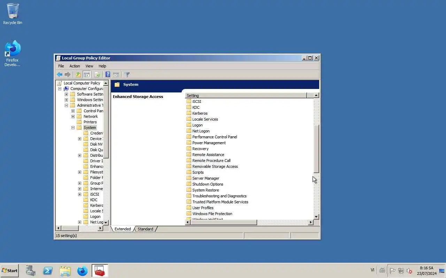Select Windows File Protection in the list
The image size is (446, 278).
pyautogui.click(x=212, y=214)
